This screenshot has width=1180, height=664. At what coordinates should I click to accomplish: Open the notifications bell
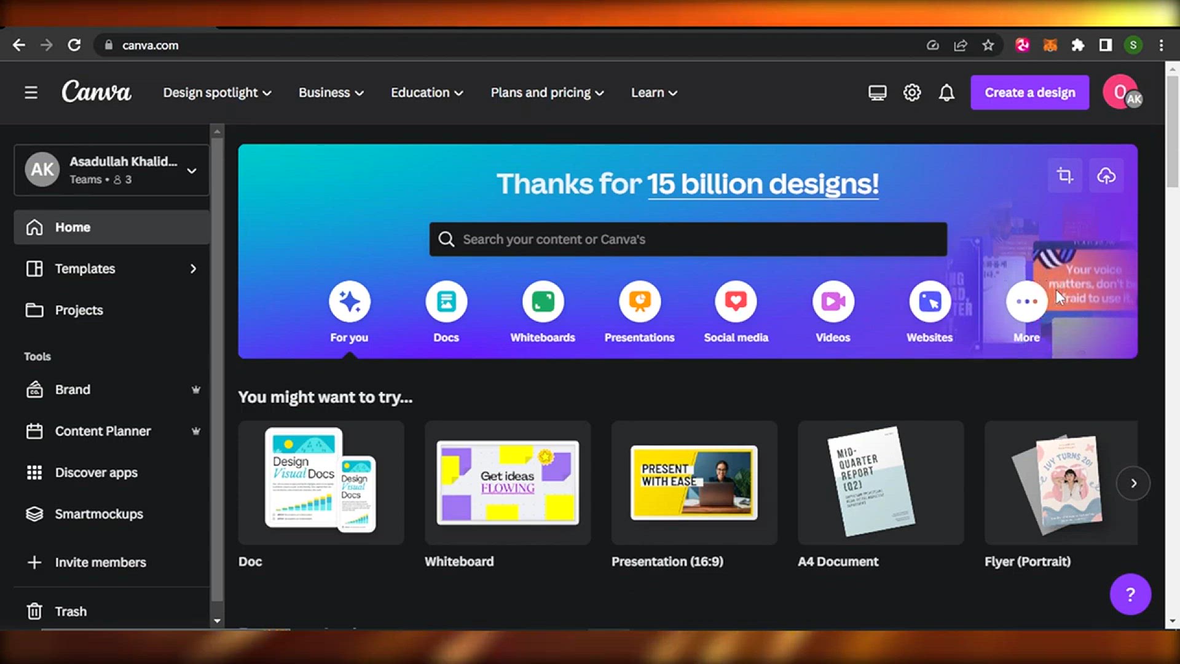946,93
